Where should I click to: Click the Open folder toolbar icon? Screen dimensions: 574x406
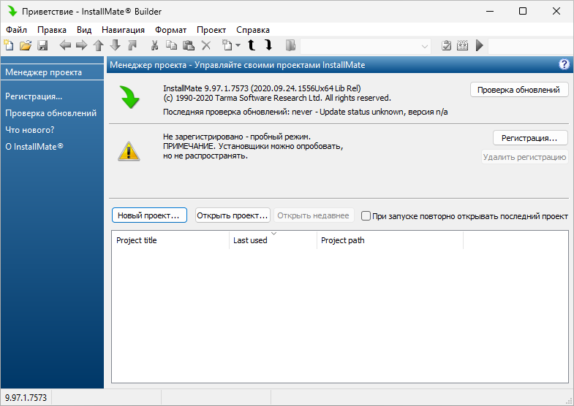tap(26, 45)
